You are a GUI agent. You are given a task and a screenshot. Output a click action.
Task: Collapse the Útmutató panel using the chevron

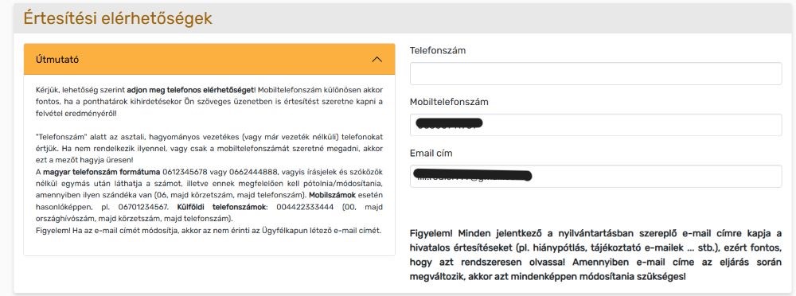click(377, 60)
